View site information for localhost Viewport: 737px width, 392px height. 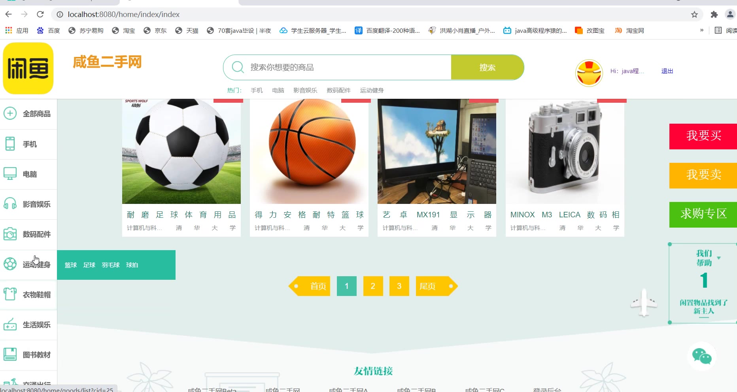60,15
